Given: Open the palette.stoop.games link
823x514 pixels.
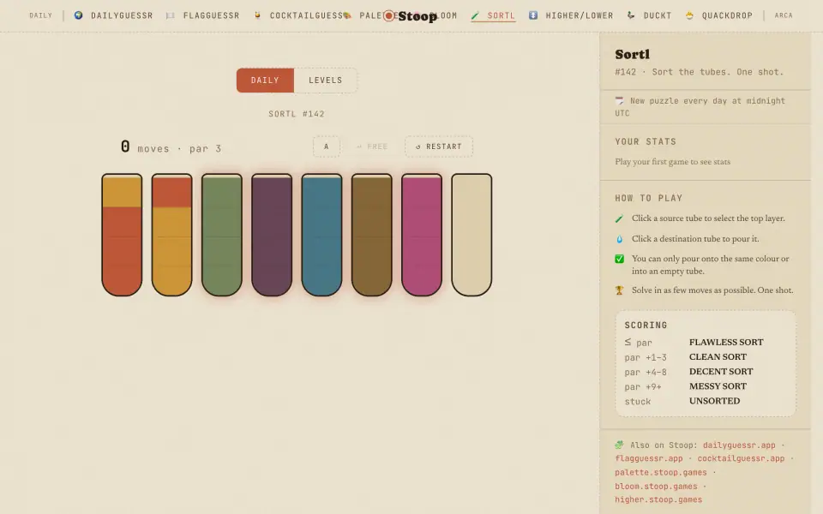Looking at the screenshot, I should point(661,472).
